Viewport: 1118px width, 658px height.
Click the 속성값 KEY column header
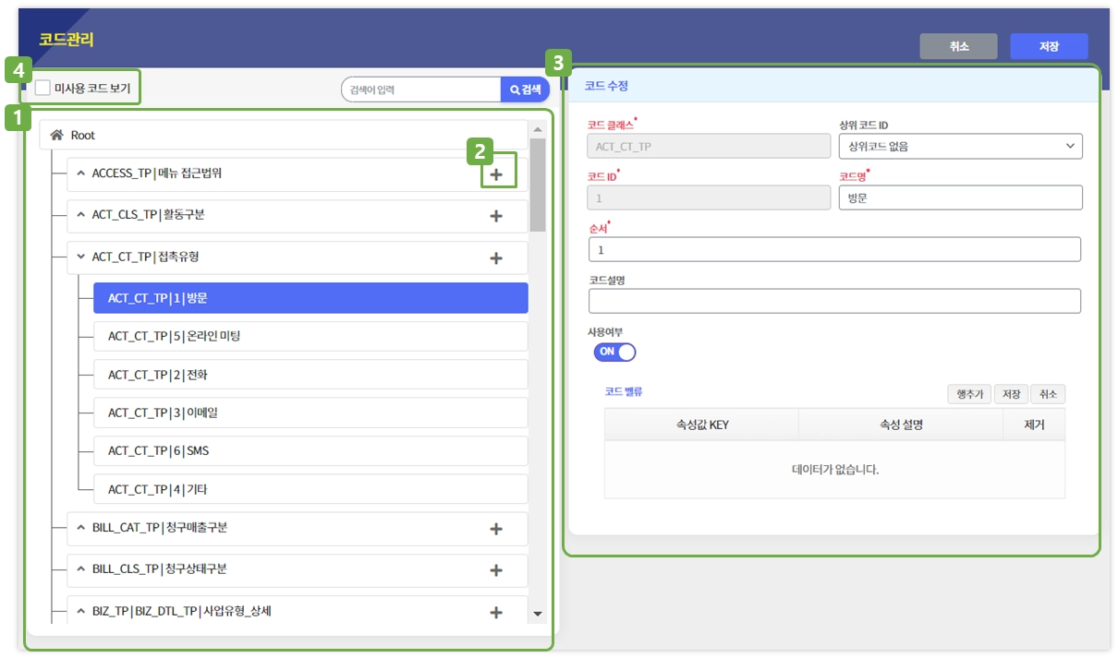(x=701, y=425)
